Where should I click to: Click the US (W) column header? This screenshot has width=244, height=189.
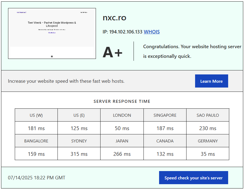36,115
